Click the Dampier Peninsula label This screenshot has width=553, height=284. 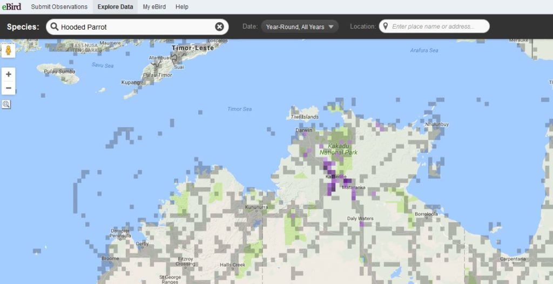point(120,233)
